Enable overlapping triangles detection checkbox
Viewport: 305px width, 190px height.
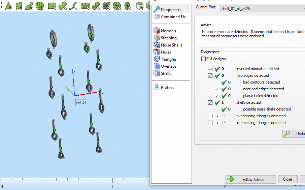pos(210,116)
